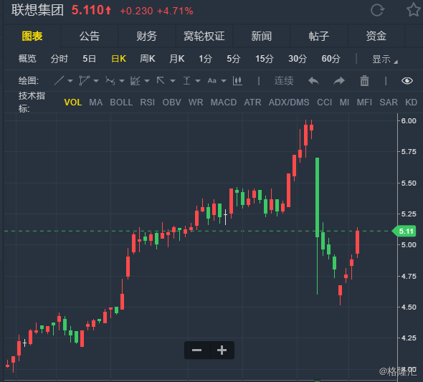Viewport: 423px width, 382px height.
Task: Toggle the MA indicator
Action: tap(96, 102)
